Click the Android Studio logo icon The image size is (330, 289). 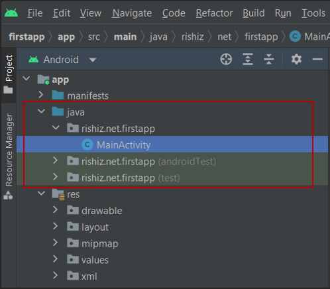click(11, 13)
